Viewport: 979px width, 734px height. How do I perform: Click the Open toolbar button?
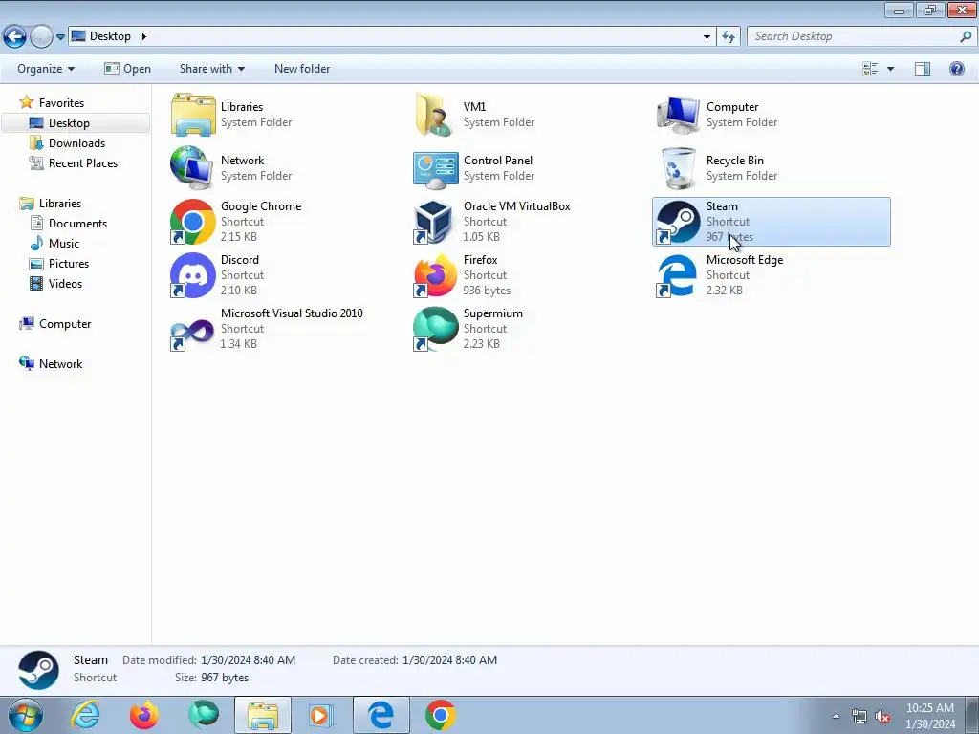coord(127,69)
